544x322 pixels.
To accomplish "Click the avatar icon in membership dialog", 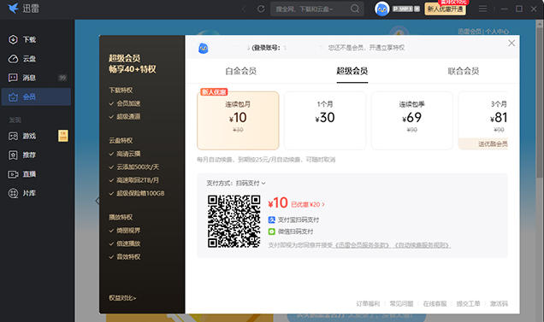I will click(x=204, y=48).
